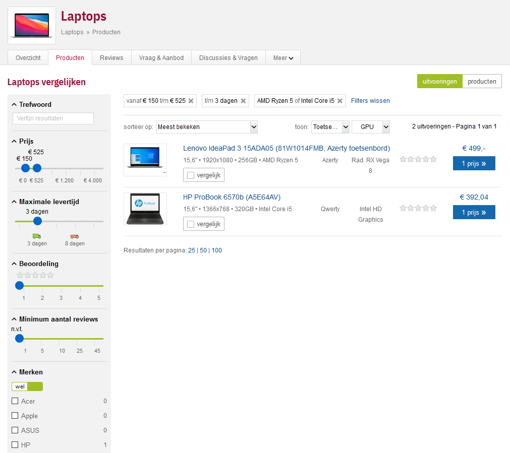Open the Lenovo IdeaPad 3 15ADA05 title link
The image size is (510, 453).
287,148
